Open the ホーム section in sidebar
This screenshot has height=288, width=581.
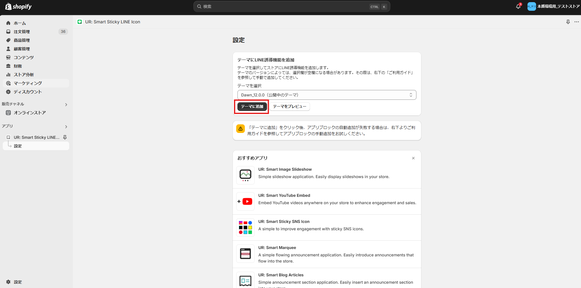pyautogui.click(x=20, y=23)
